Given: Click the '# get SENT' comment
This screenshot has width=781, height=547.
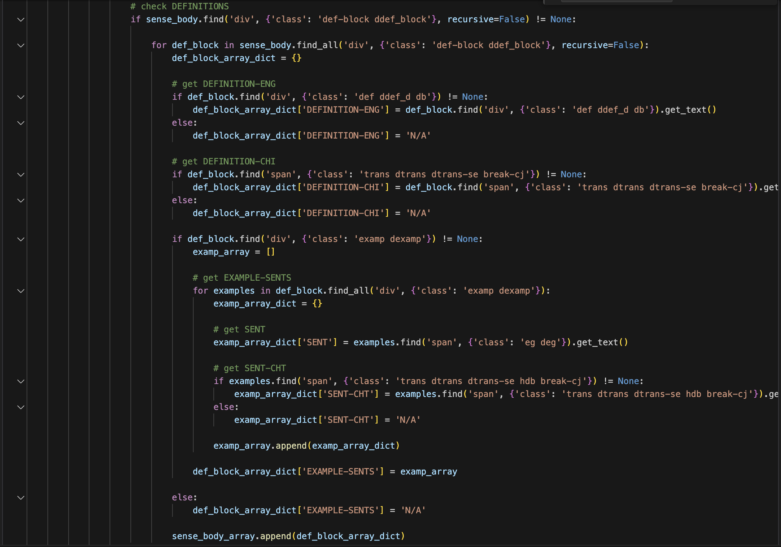Looking at the screenshot, I should click(239, 329).
